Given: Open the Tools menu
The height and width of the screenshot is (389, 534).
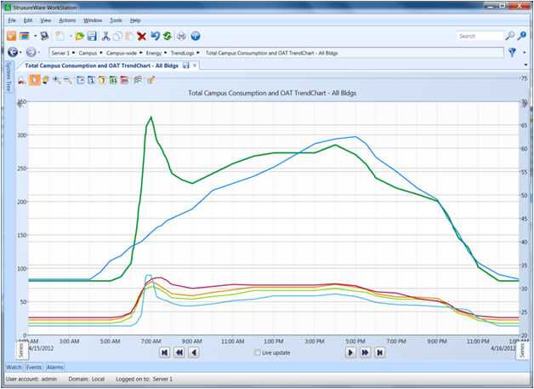Looking at the screenshot, I should [116, 20].
